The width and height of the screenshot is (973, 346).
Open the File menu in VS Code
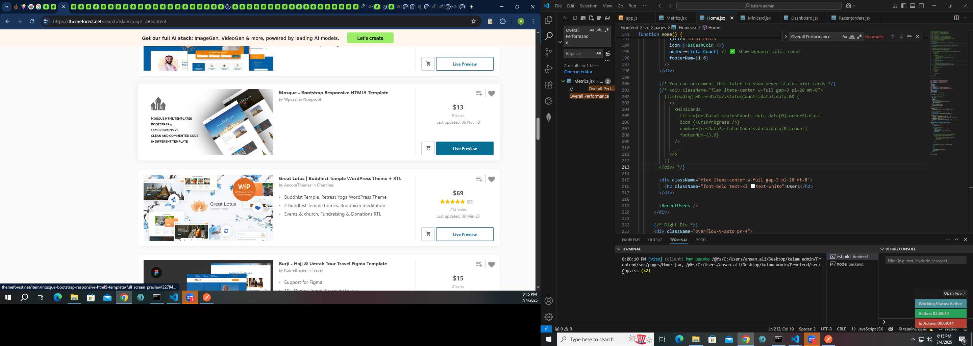pyautogui.click(x=558, y=6)
